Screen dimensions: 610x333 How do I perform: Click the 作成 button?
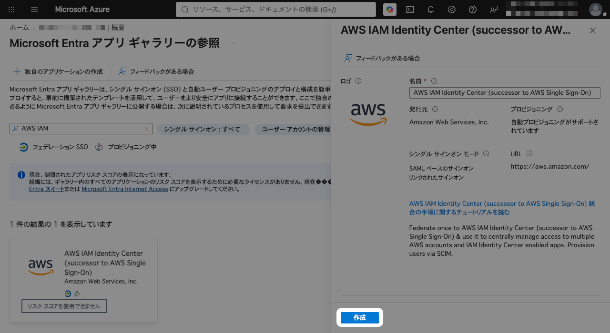point(360,318)
